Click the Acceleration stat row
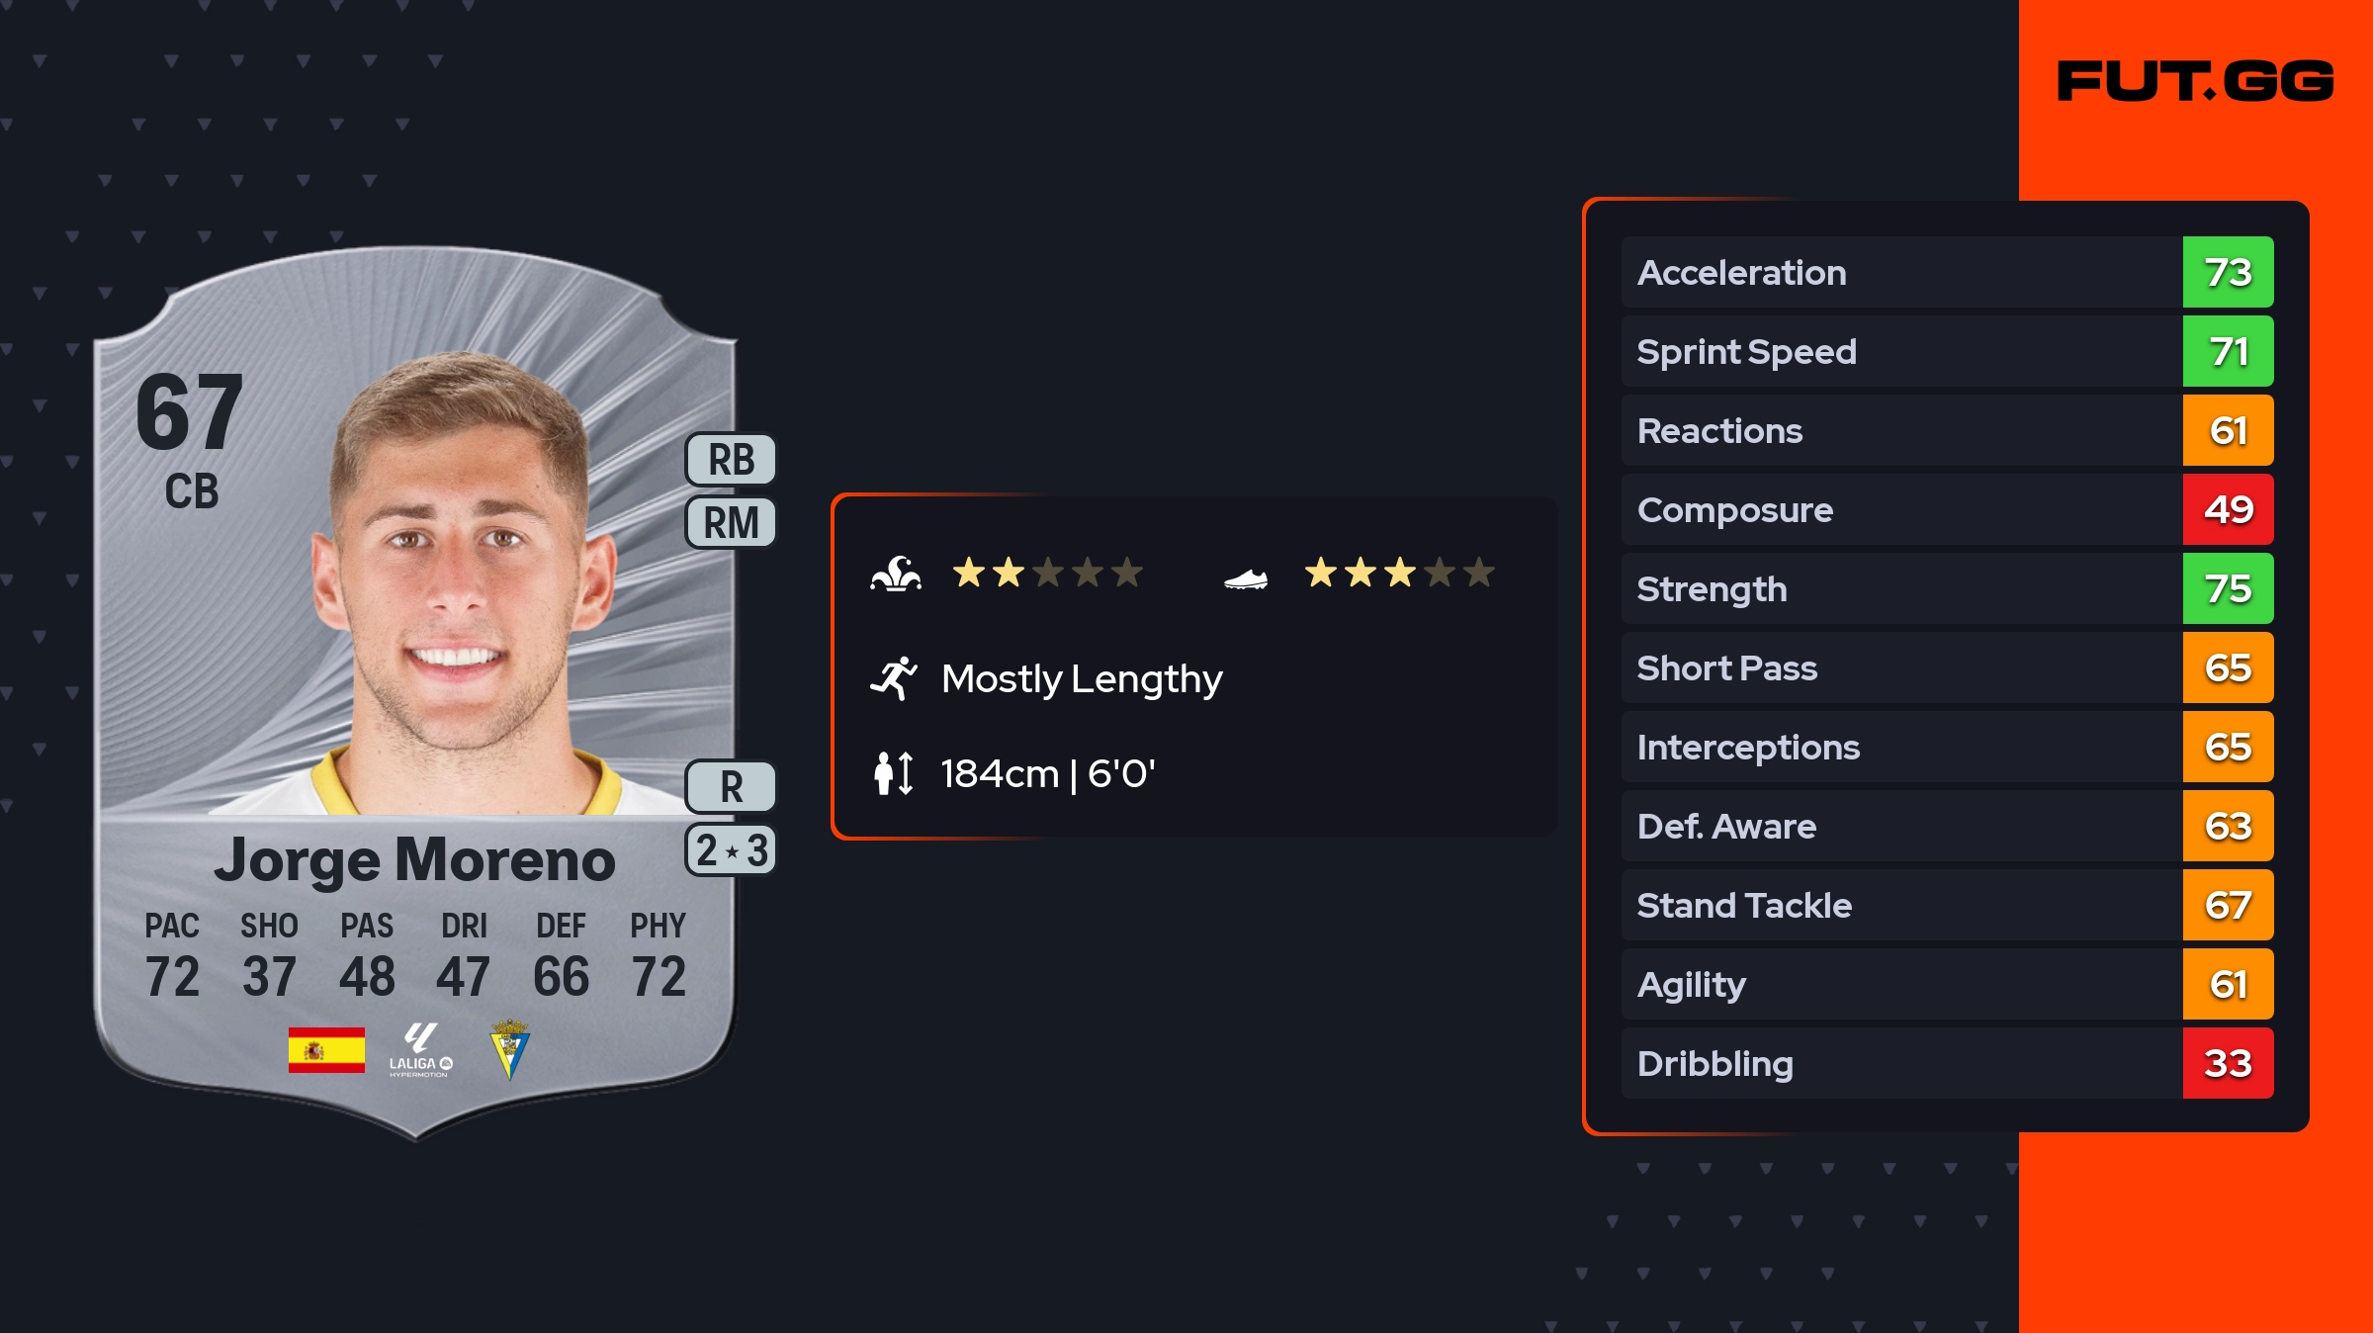This screenshot has height=1333, width=2373. 1900,272
